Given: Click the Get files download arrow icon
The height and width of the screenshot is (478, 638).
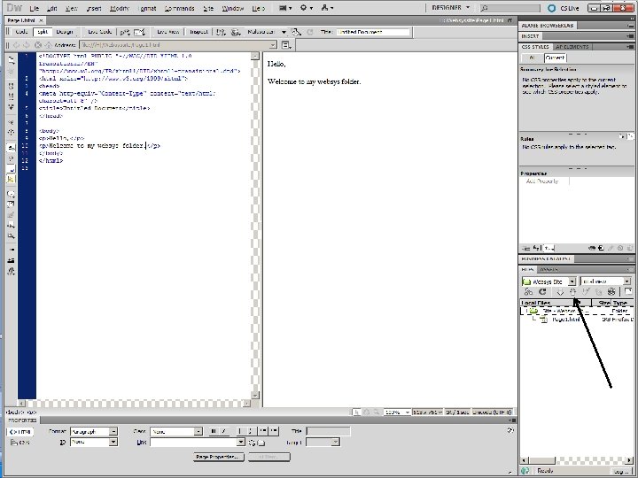Looking at the screenshot, I should tap(559, 291).
